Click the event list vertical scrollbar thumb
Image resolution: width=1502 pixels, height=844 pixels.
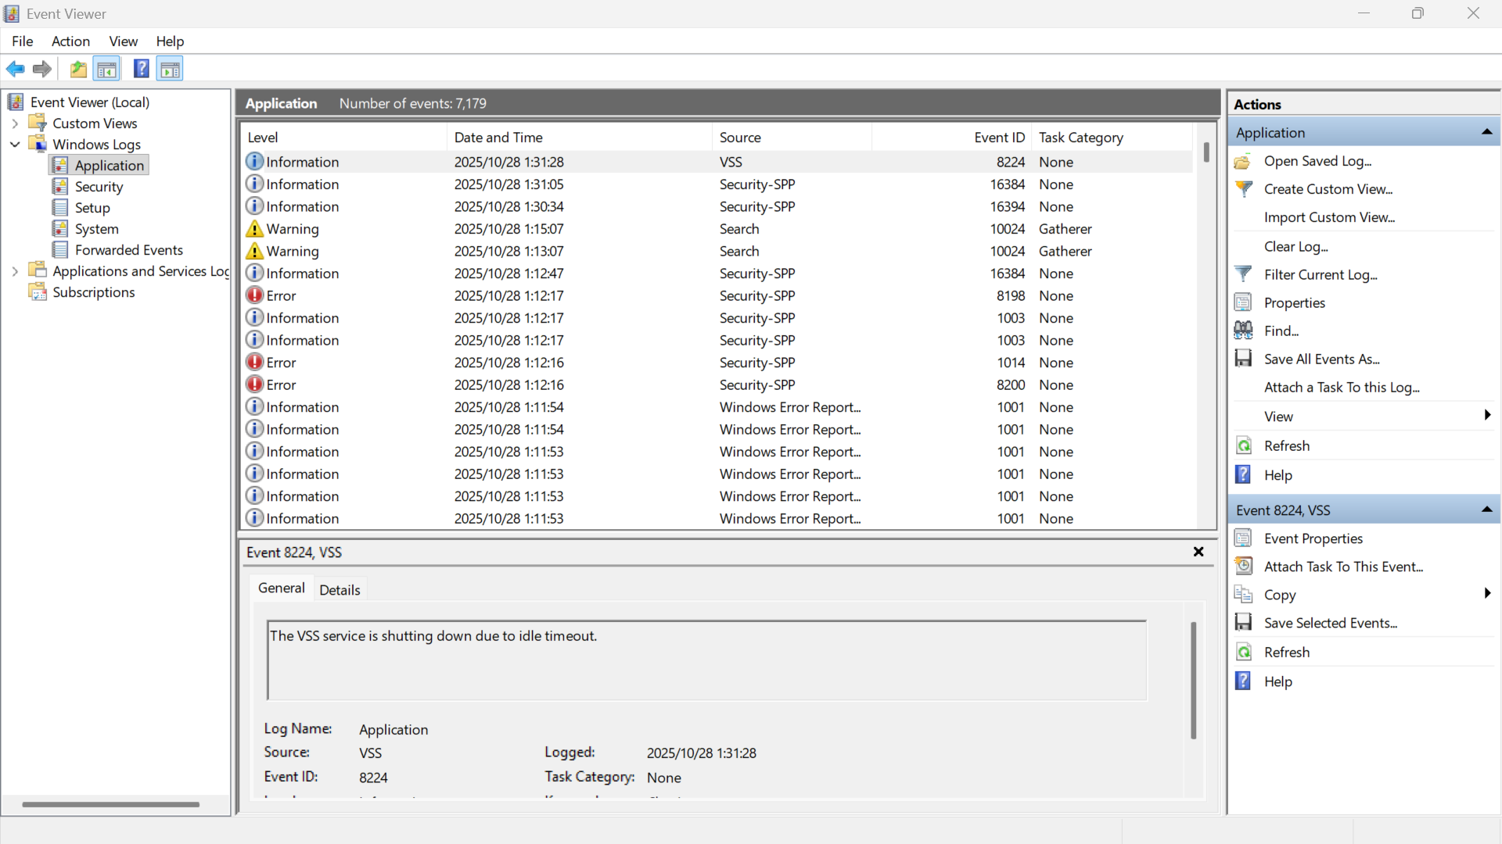pyautogui.click(x=1206, y=152)
